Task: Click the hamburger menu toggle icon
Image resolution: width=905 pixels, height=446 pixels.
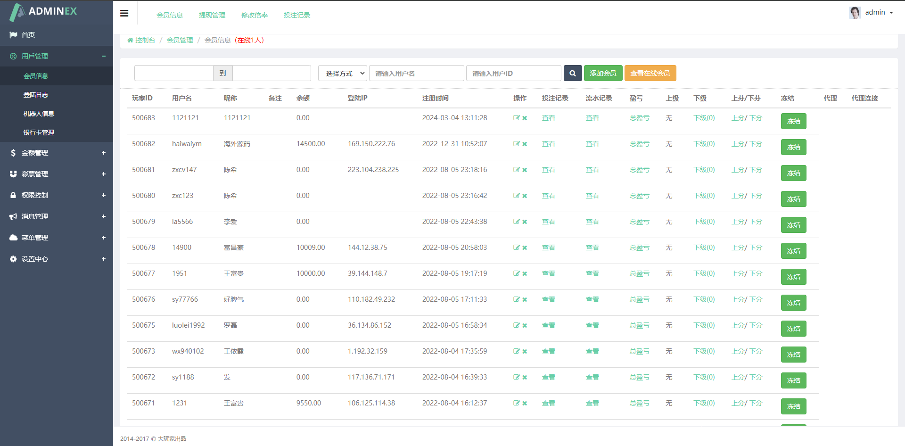Action: (124, 13)
